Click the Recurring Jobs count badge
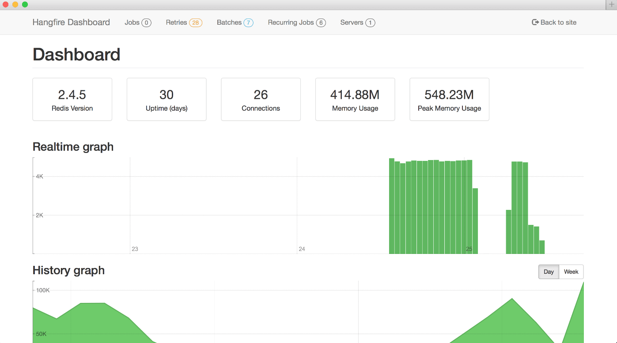The width and height of the screenshot is (617, 343). [322, 22]
